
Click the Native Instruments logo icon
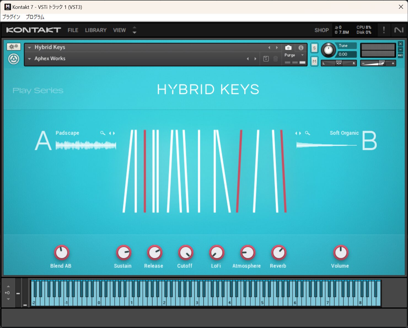pyautogui.click(x=399, y=30)
